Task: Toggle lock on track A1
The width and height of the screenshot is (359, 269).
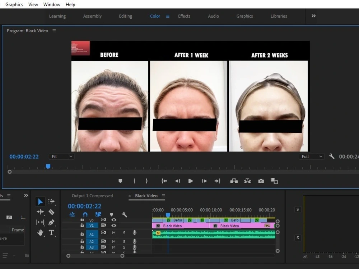Action: pyautogui.click(x=82, y=234)
